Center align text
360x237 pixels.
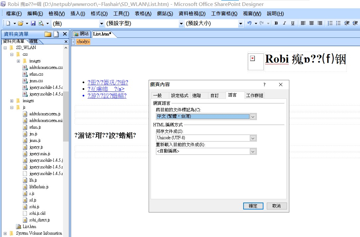click(x=312, y=23)
